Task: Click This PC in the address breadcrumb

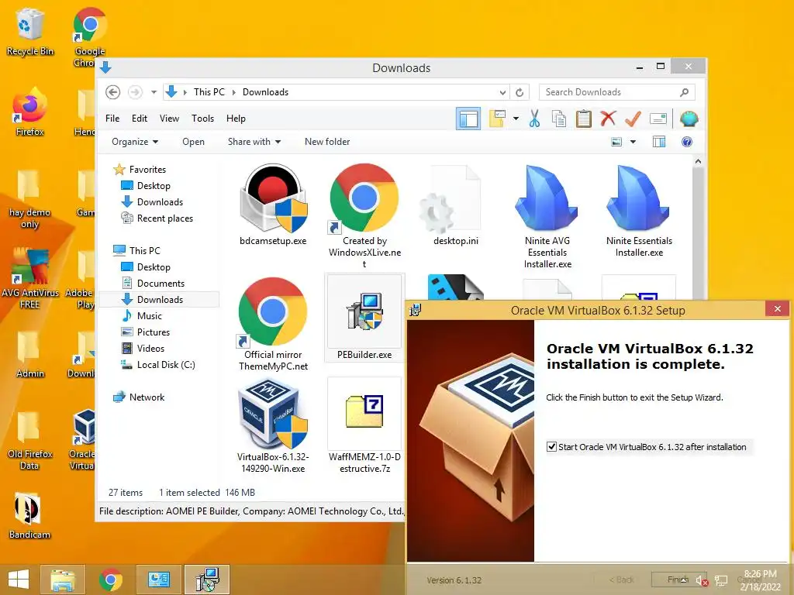Action: [209, 92]
